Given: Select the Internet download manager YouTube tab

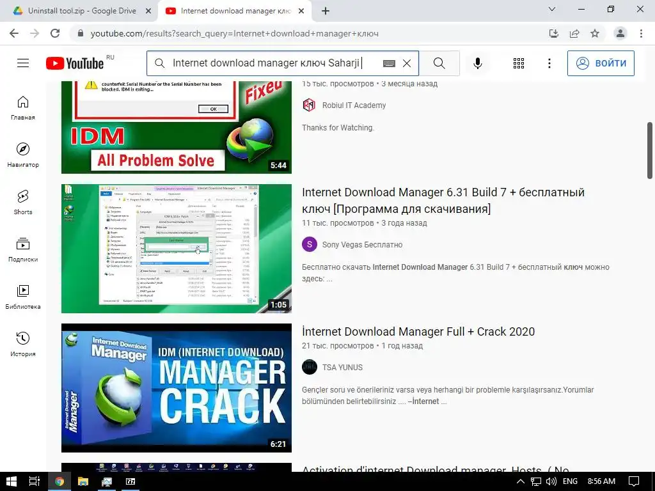Looking at the screenshot, I should point(235,11).
